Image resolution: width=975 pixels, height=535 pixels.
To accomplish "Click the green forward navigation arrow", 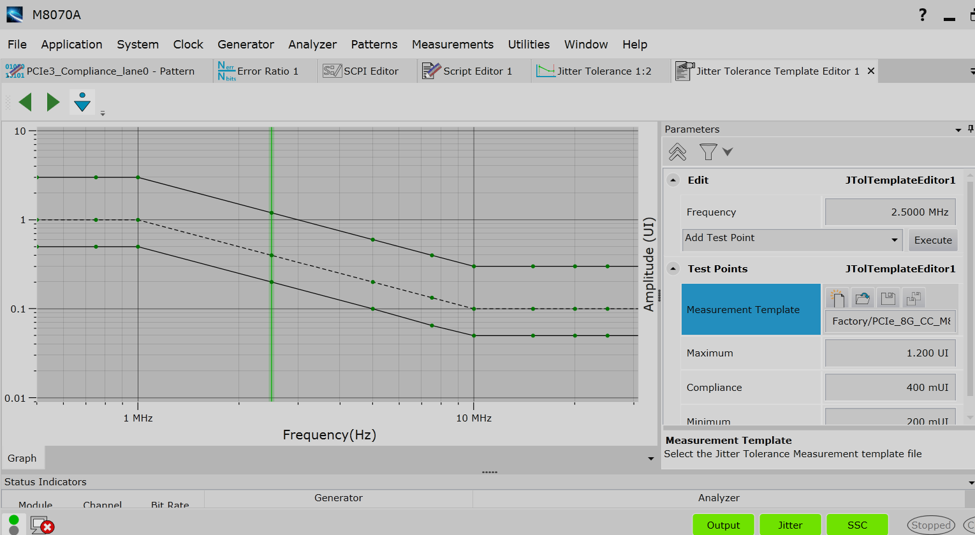I will pyautogui.click(x=54, y=102).
